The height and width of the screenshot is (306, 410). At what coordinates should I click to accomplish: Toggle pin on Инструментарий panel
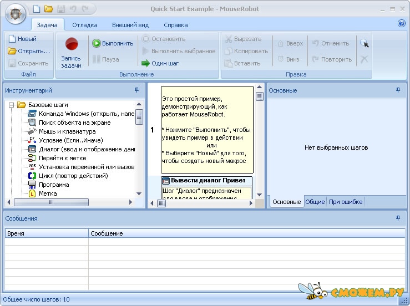coord(136,90)
